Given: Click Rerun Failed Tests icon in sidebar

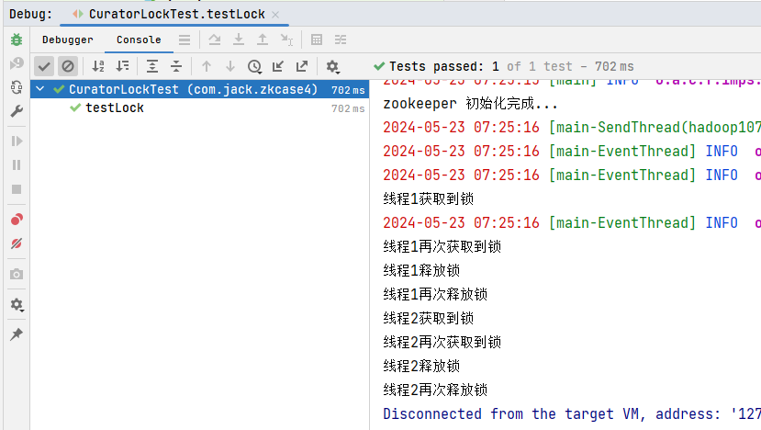Looking at the screenshot, I should (x=17, y=63).
